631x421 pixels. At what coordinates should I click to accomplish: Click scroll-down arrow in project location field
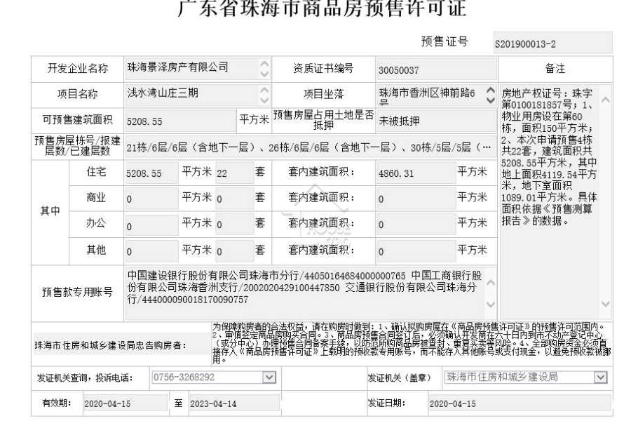click(x=490, y=100)
